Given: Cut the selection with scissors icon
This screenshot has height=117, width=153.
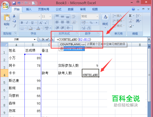Looking at the screenshot, I should pyautogui.click(x=14, y=16).
